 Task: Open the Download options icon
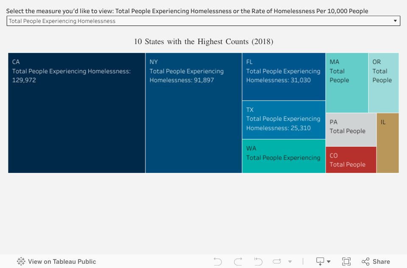point(323,262)
